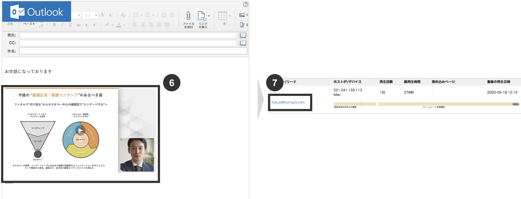
Task: Open the address book beside the CC field
Action: pos(243,43)
